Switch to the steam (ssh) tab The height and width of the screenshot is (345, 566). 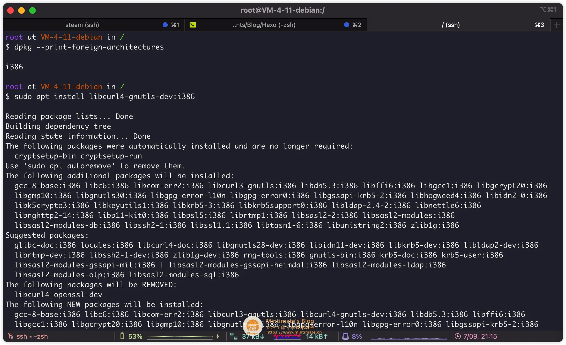[x=94, y=25]
